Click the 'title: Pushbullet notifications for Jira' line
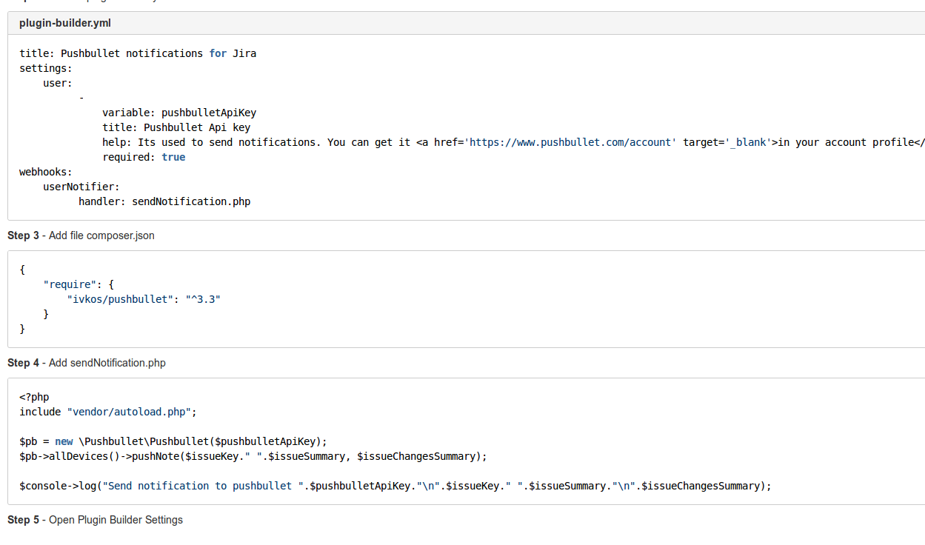This screenshot has height=545, width=925. [x=138, y=53]
